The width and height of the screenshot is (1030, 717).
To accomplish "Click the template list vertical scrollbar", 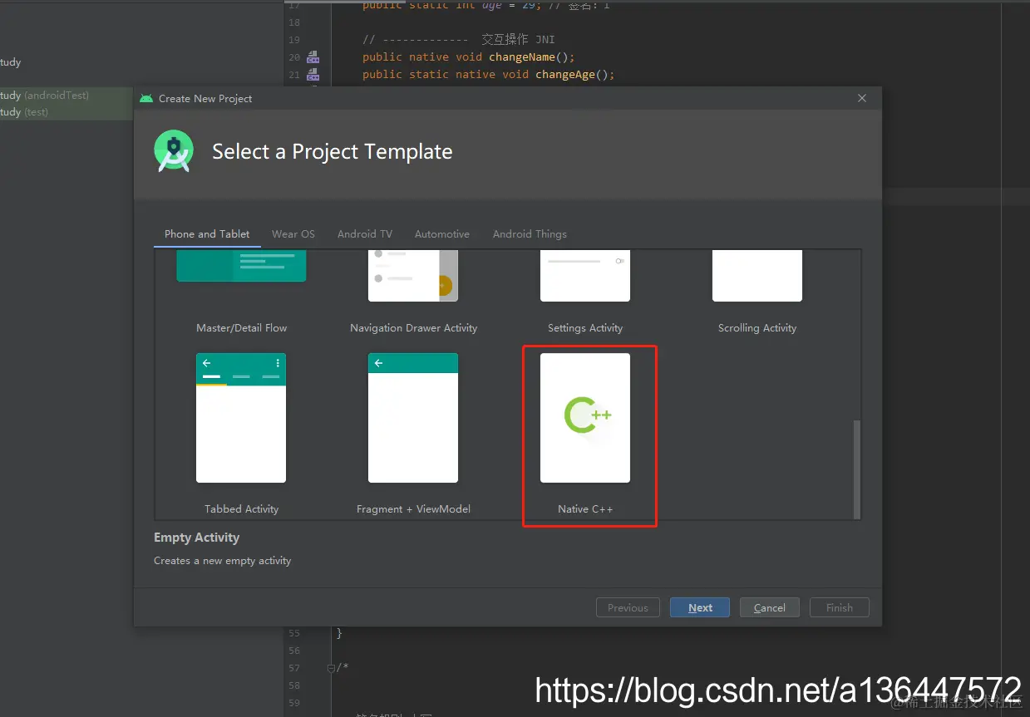I will pos(857,469).
